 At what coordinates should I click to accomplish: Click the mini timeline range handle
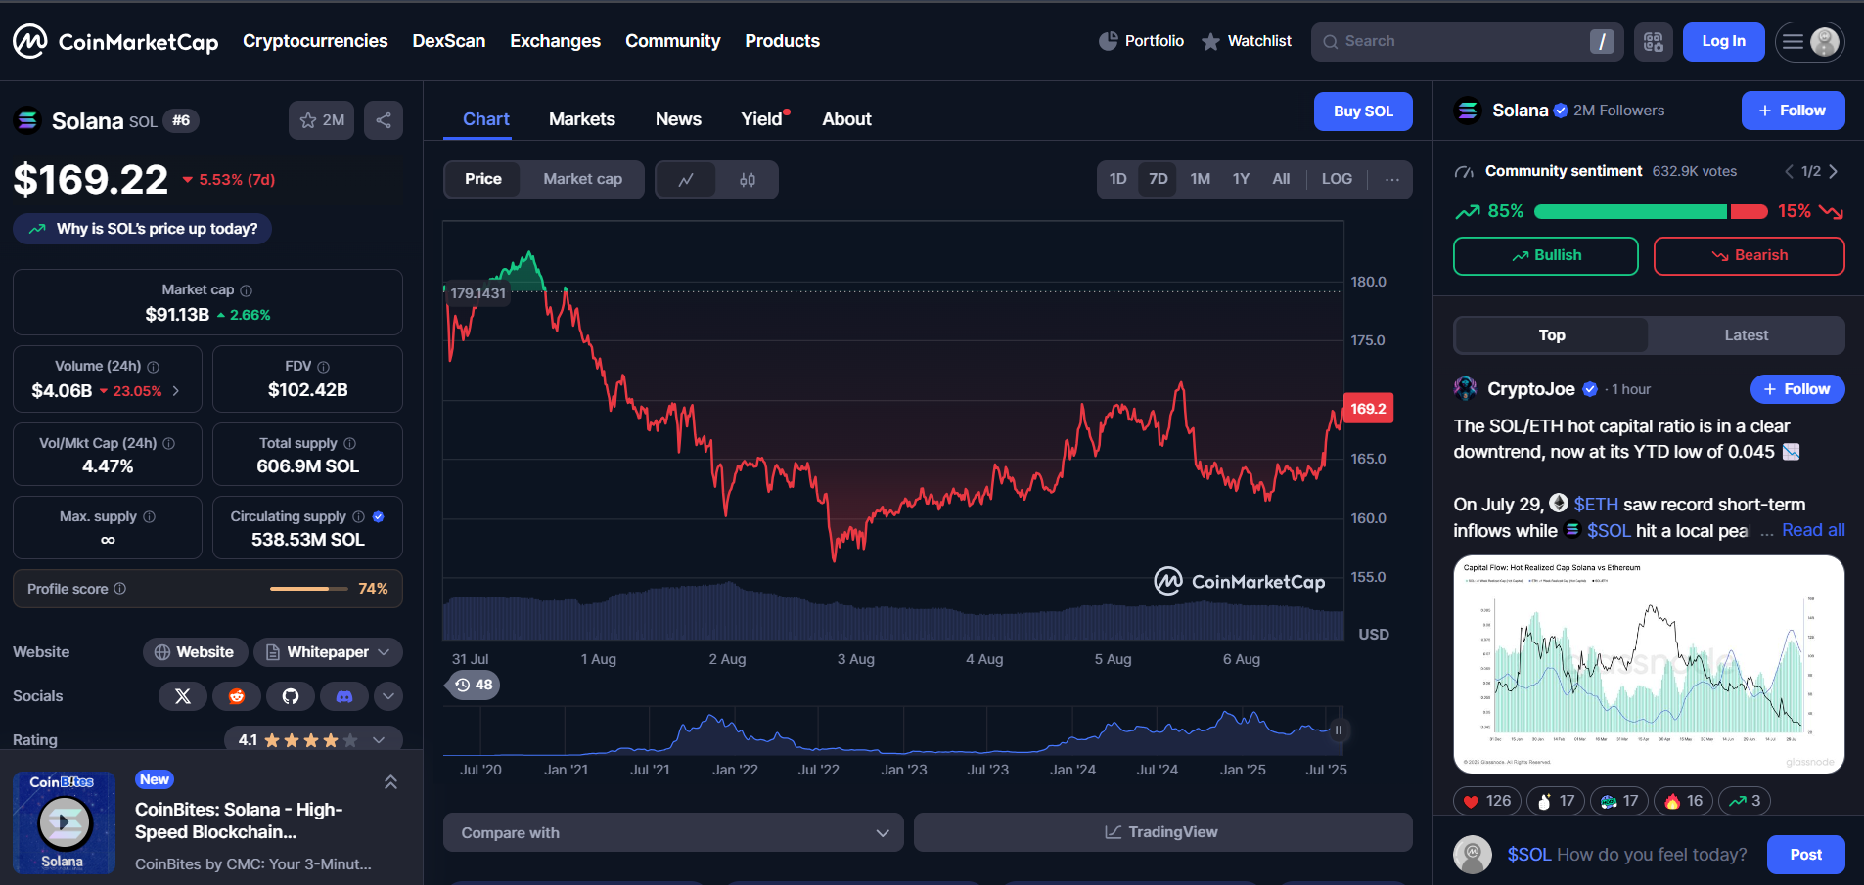pyautogui.click(x=1339, y=730)
